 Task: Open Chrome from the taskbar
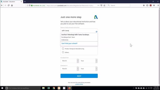coord(54,88)
